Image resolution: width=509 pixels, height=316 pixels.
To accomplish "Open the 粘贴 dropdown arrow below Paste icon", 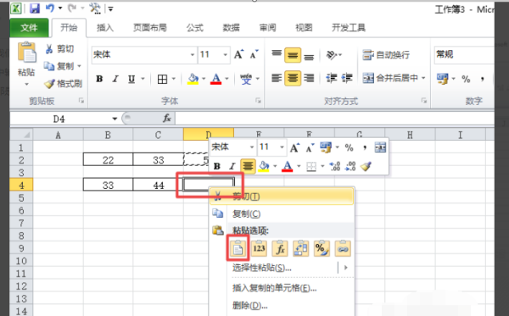I will (26, 84).
